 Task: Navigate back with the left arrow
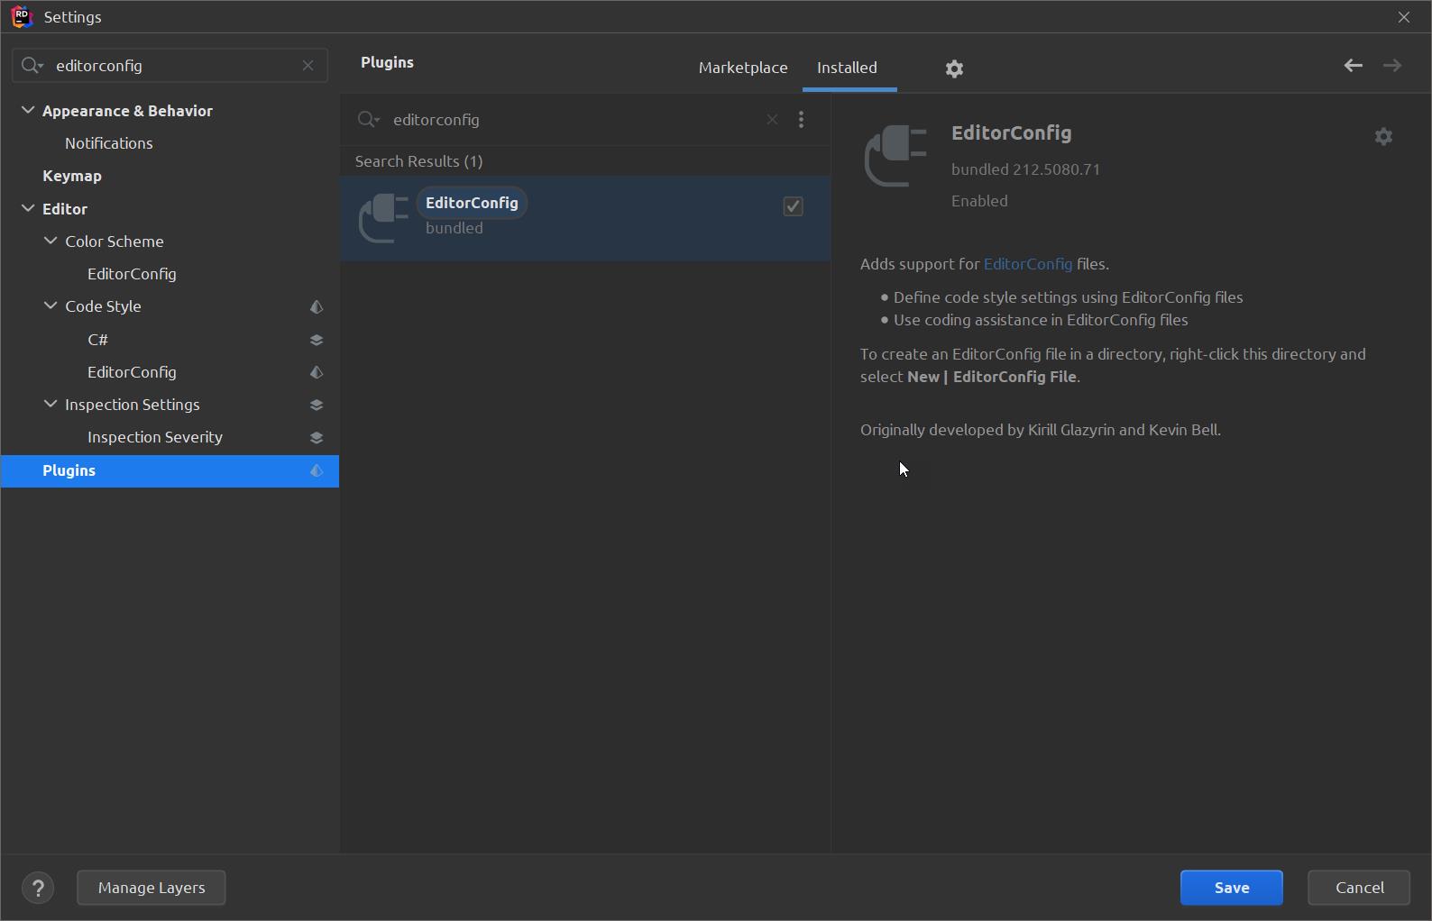click(1353, 65)
